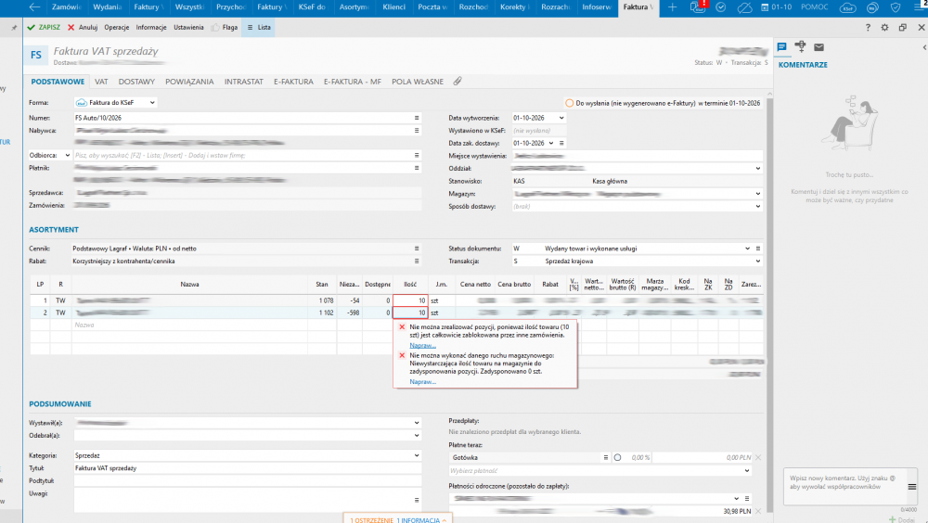Expand the Sposób dostawy dropdown
The width and height of the screenshot is (928, 523).
click(757, 207)
